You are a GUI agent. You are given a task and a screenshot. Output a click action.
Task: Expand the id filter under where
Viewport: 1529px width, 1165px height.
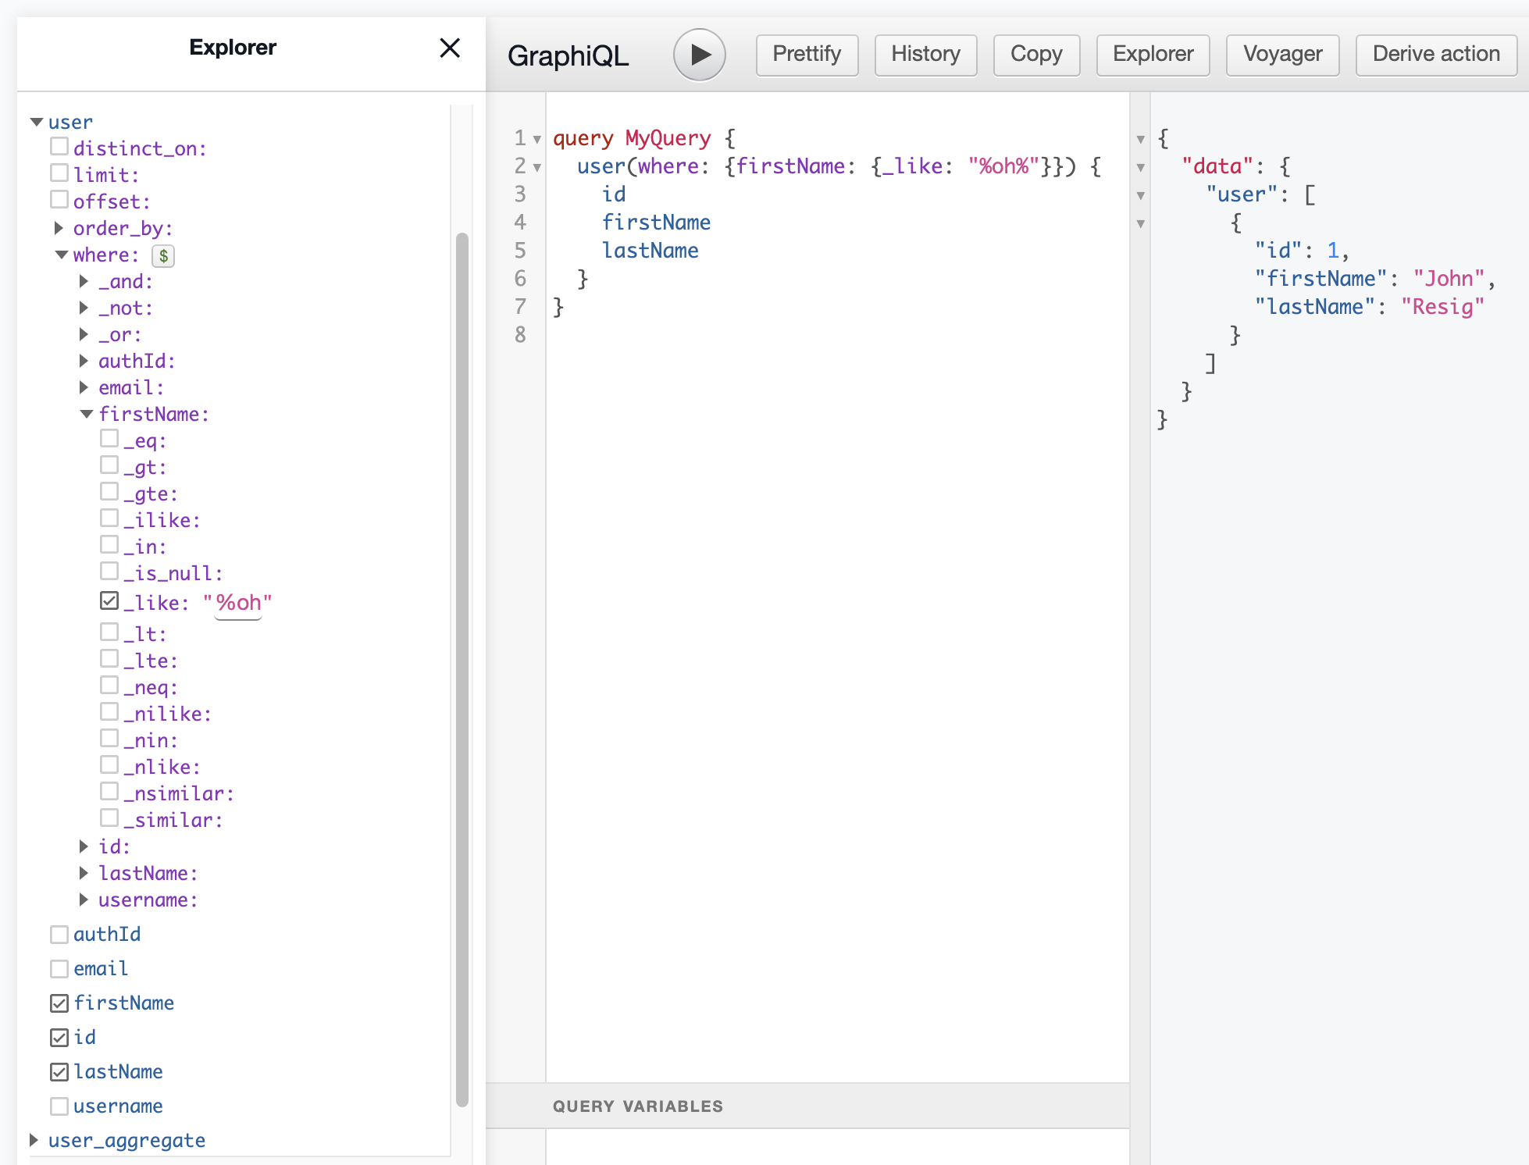(84, 846)
